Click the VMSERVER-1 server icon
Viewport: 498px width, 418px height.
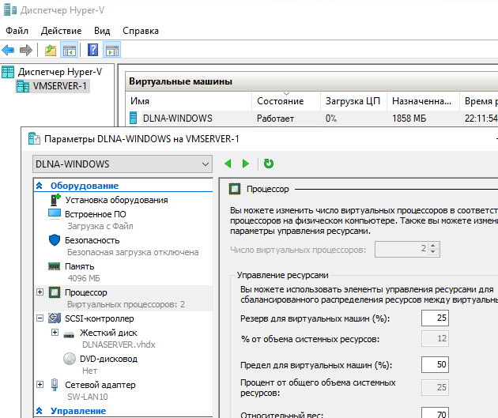click(23, 86)
